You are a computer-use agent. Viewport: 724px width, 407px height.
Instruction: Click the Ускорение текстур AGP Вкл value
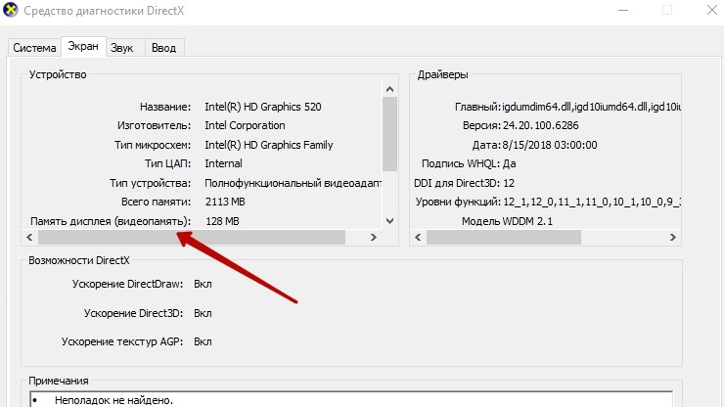click(x=203, y=341)
